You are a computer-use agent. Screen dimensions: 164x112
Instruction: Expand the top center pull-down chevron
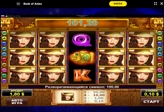coord(82,16)
